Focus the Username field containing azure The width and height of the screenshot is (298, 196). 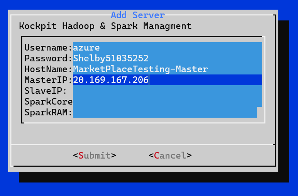(x=168, y=47)
